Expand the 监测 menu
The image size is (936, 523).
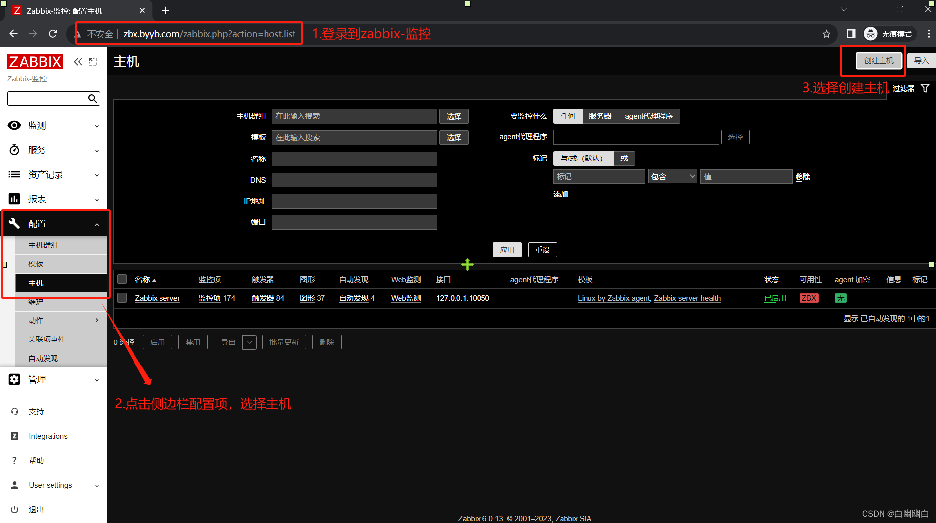(97, 126)
